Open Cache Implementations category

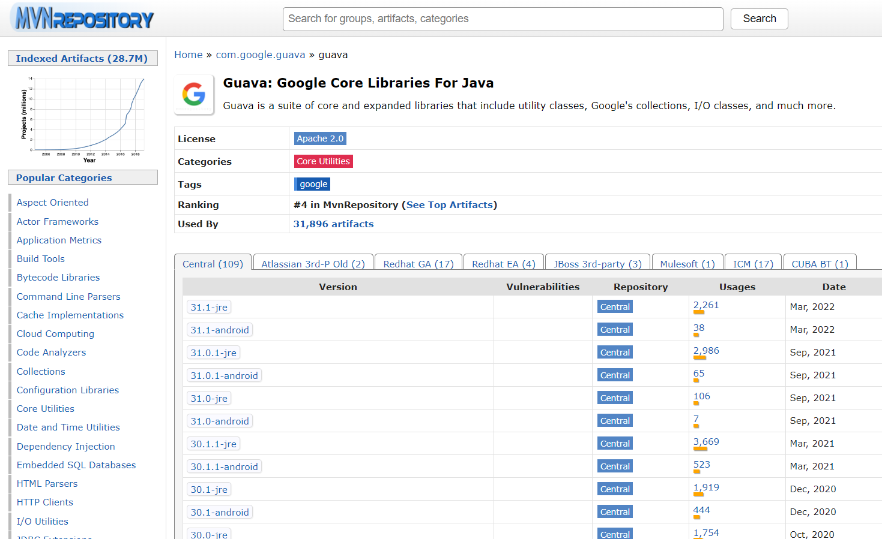(70, 315)
